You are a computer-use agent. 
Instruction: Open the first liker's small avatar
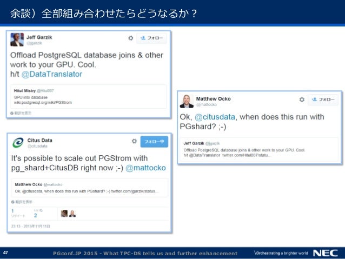(64, 214)
